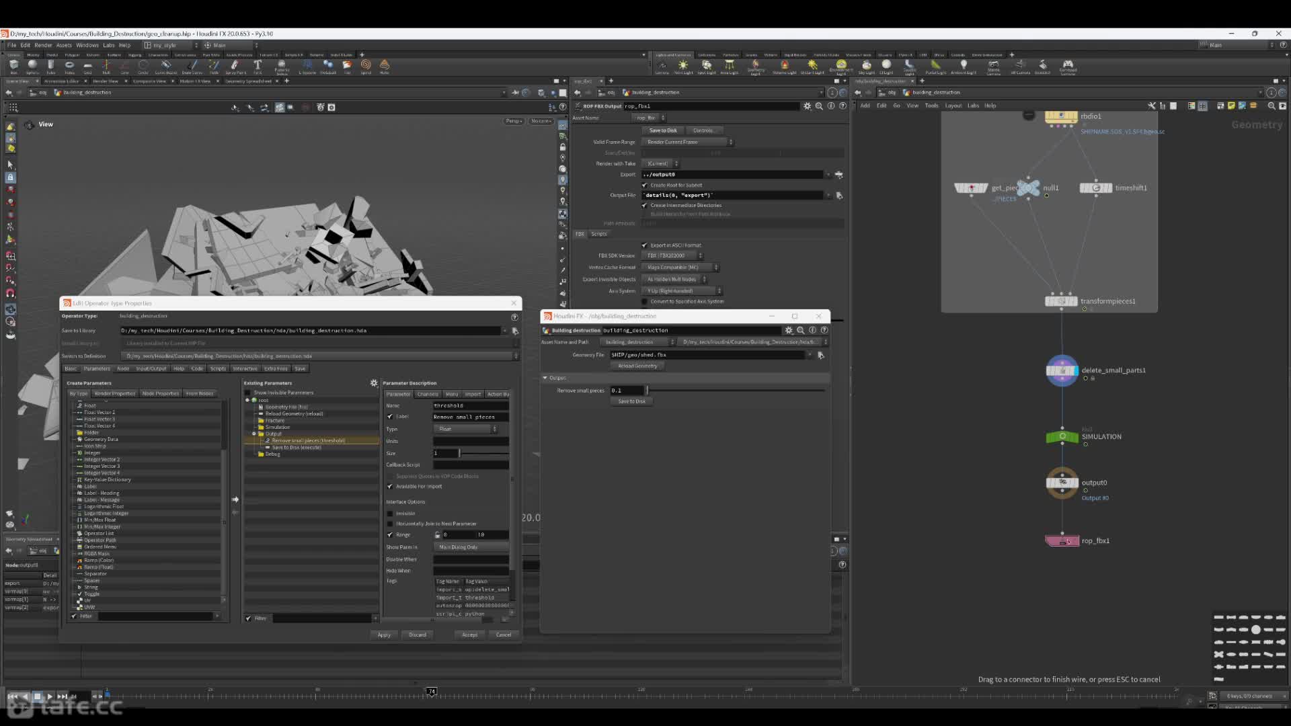Enable Horizontally Join to Next Parameter
This screenshot has width=1291, height=726.
click(390, 524)
